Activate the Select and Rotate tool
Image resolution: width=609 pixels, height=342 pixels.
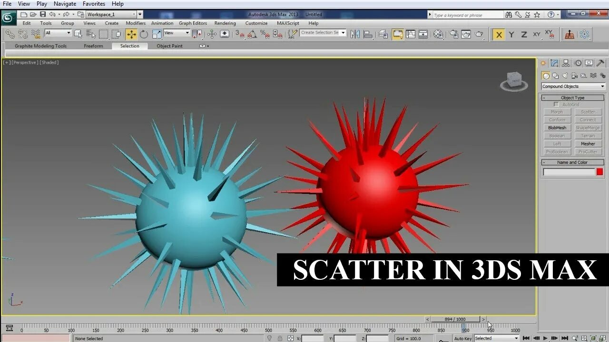(x=144, y=34)
